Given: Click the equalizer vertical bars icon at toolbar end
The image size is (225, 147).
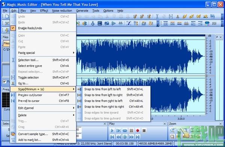Looking at the screenshot, I should coord(214,23).
